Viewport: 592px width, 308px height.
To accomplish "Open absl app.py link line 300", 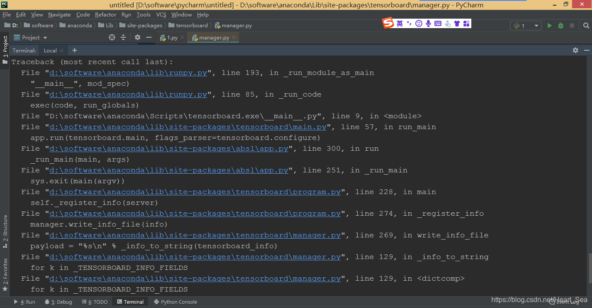I will pyautogui.click(x=169, y=149).
